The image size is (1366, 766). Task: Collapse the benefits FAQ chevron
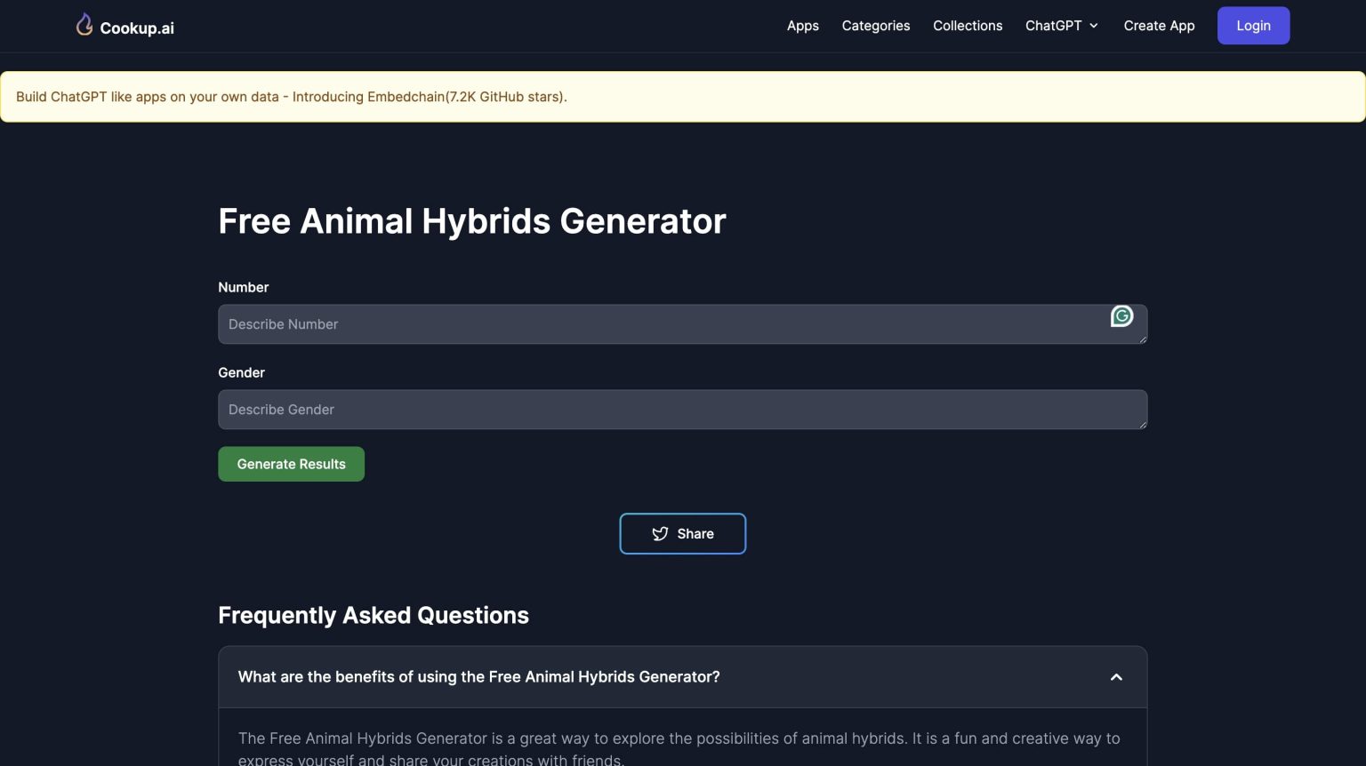(x=1116, y=677)
